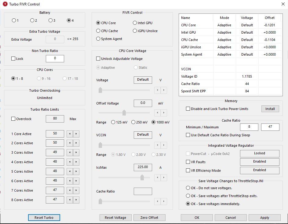Click the Apply button
Viewport: 288px width, 224px height.
264,218
